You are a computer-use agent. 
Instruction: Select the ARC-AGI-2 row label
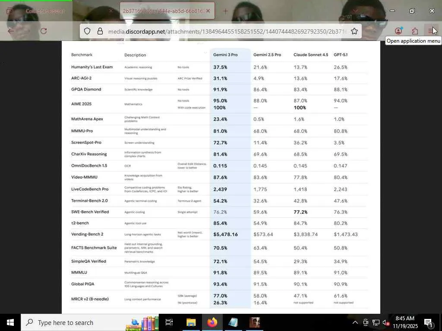81,78
